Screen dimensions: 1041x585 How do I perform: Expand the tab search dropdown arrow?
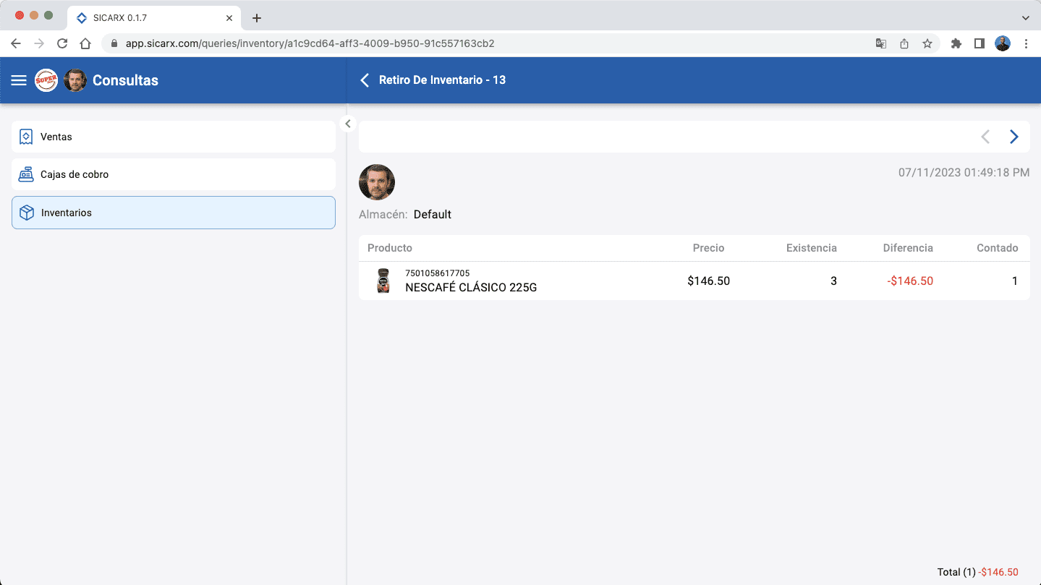1025,18
